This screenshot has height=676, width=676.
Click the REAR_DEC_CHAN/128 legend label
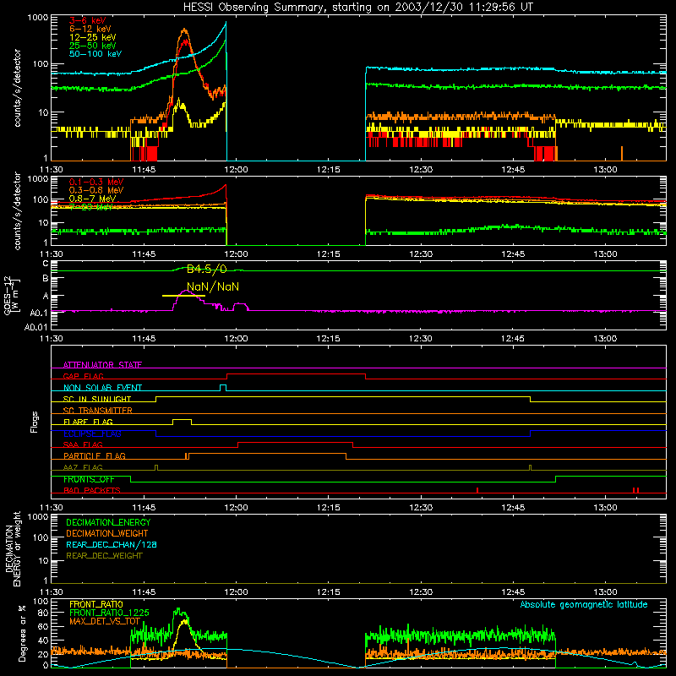[x=112, y=545]
